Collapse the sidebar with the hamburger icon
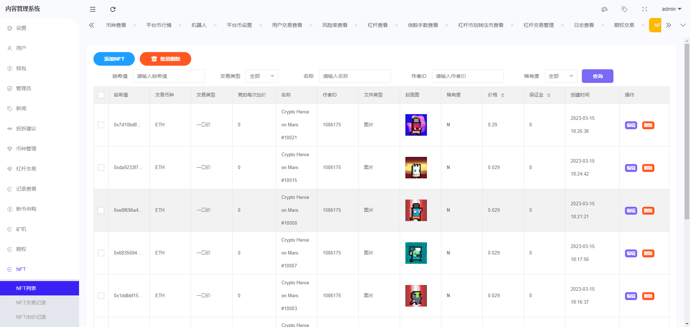The width and height of the screenshot is (690, 327). click(x=92, y=9)
